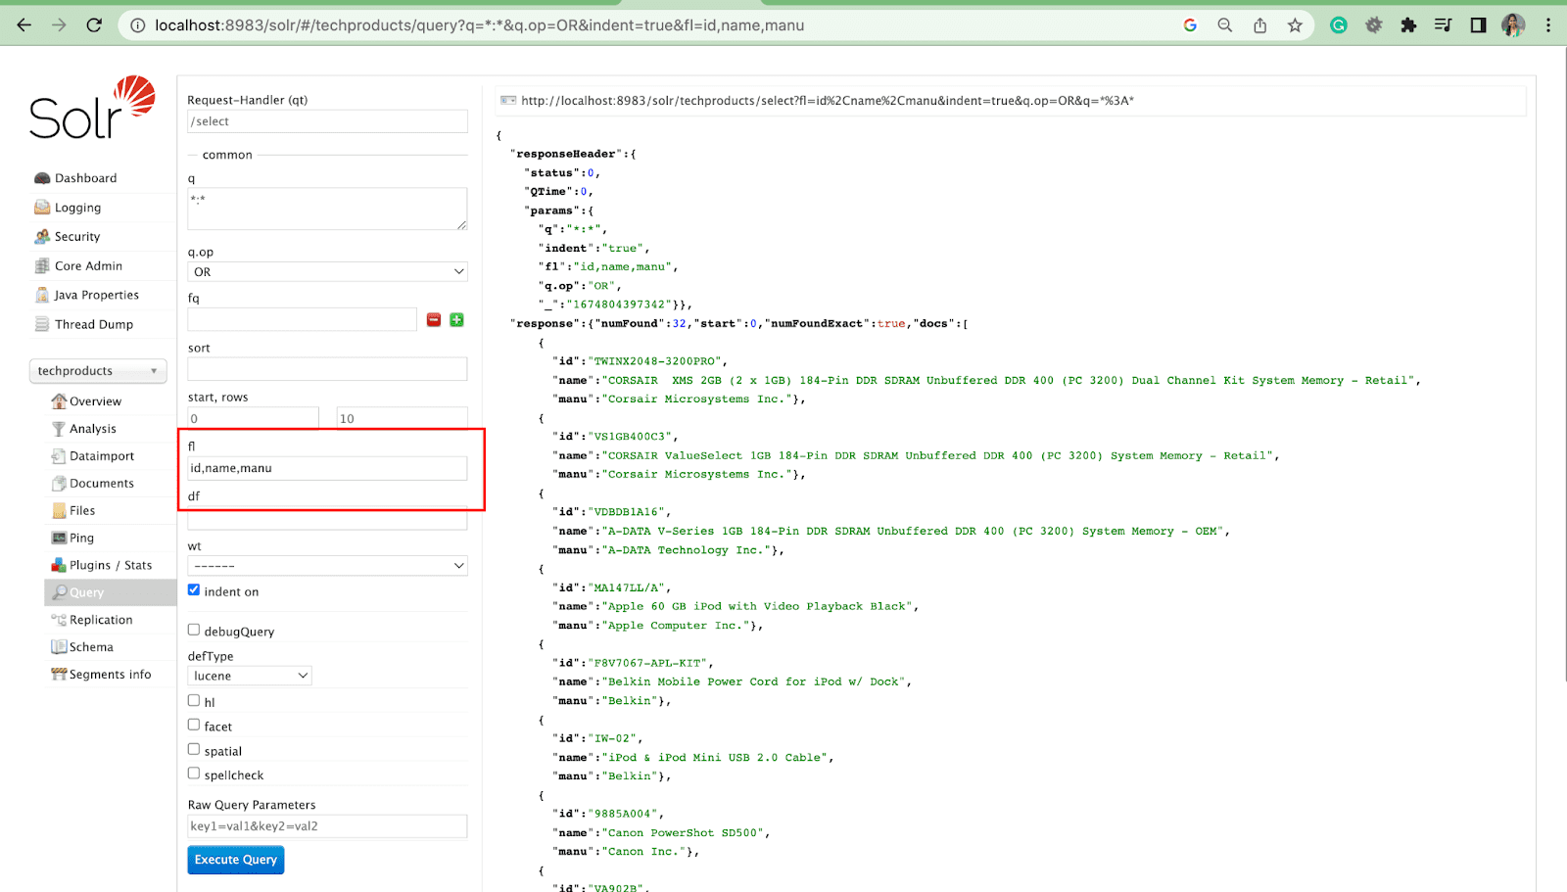Bookmark this page with the star icon
This screenshot has width=1567, height=892.
click(1295, 25)
